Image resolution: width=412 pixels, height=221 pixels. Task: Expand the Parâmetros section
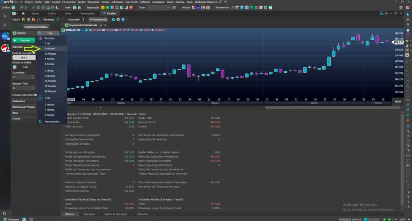tap(19, 101)
